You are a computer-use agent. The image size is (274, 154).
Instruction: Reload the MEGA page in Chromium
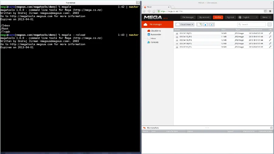coord(154,11)
